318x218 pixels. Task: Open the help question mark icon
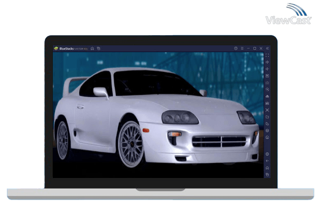pos(236,48)
